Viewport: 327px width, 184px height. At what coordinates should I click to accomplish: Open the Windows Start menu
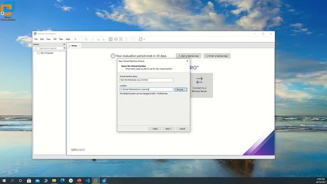(x=4, y=180)
